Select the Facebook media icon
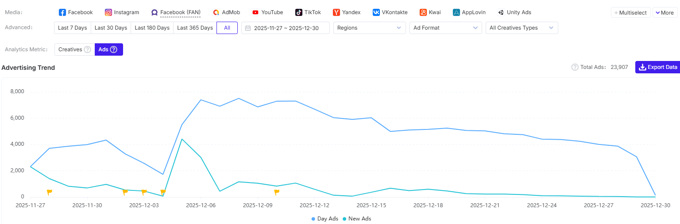The image size is (680, 224). tap(62, 12)
